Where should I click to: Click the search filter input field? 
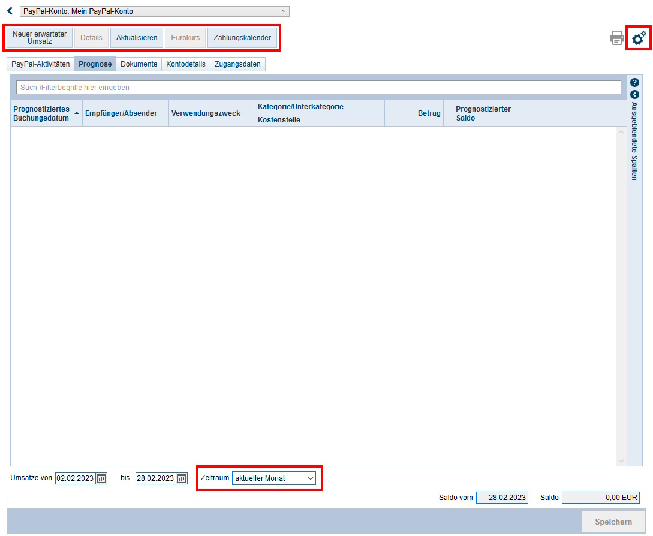click(318, 88)
